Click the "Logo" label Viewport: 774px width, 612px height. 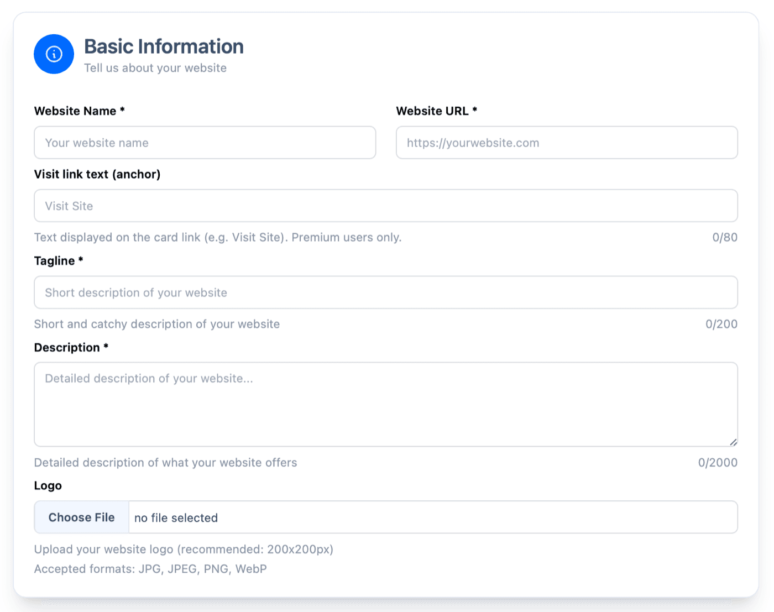coord(48,486)
